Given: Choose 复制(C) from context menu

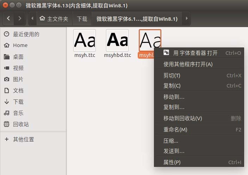Looking at the screenshot, I should click(199, 86).
